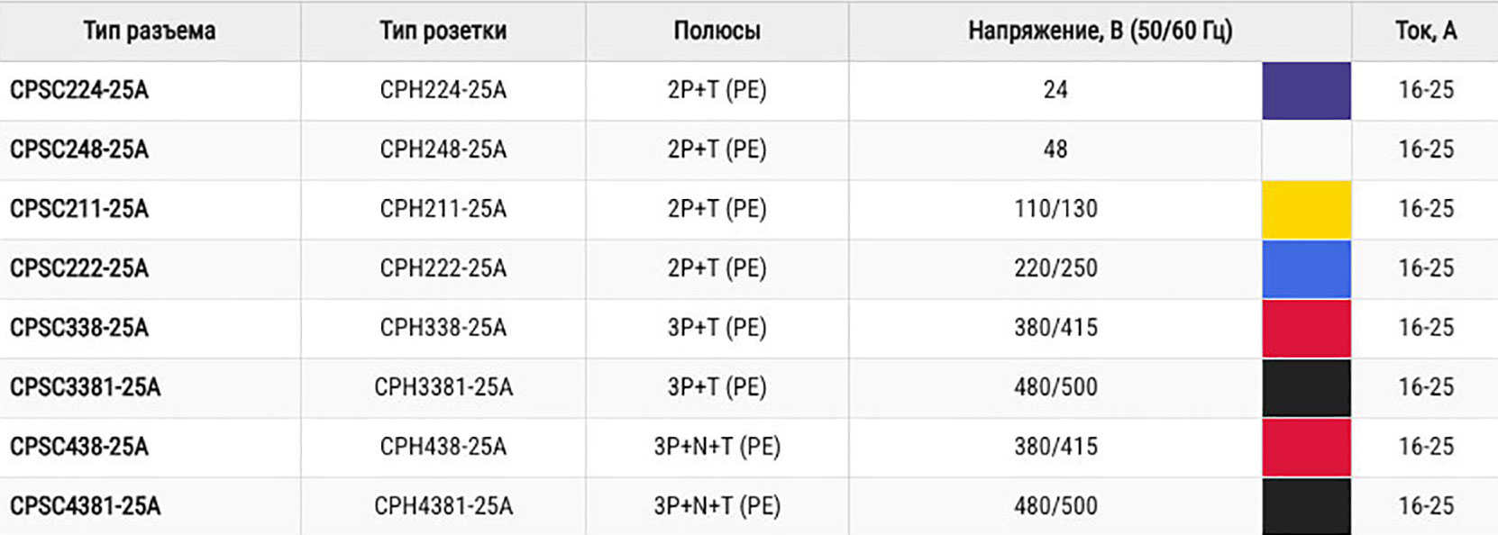This screenshot has width=1498, height=535.
Task: Click the red swatch in CPSC338-25A row
Action: [x=1306, y=328]
